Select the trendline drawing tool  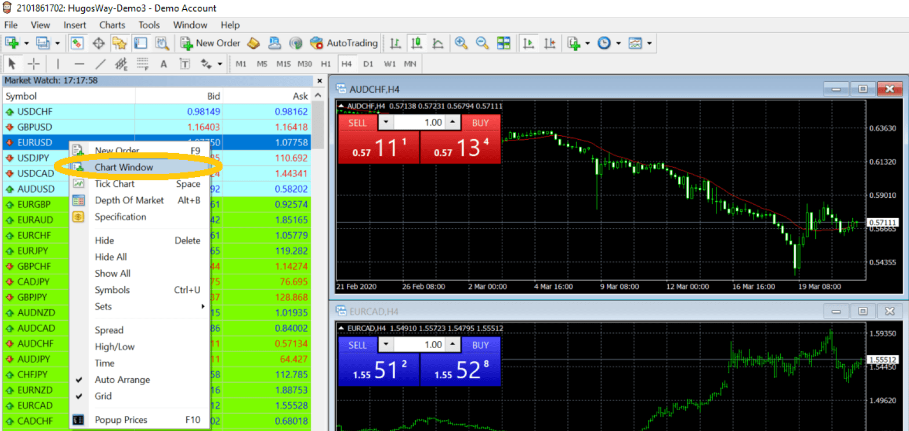coord(100,64)
